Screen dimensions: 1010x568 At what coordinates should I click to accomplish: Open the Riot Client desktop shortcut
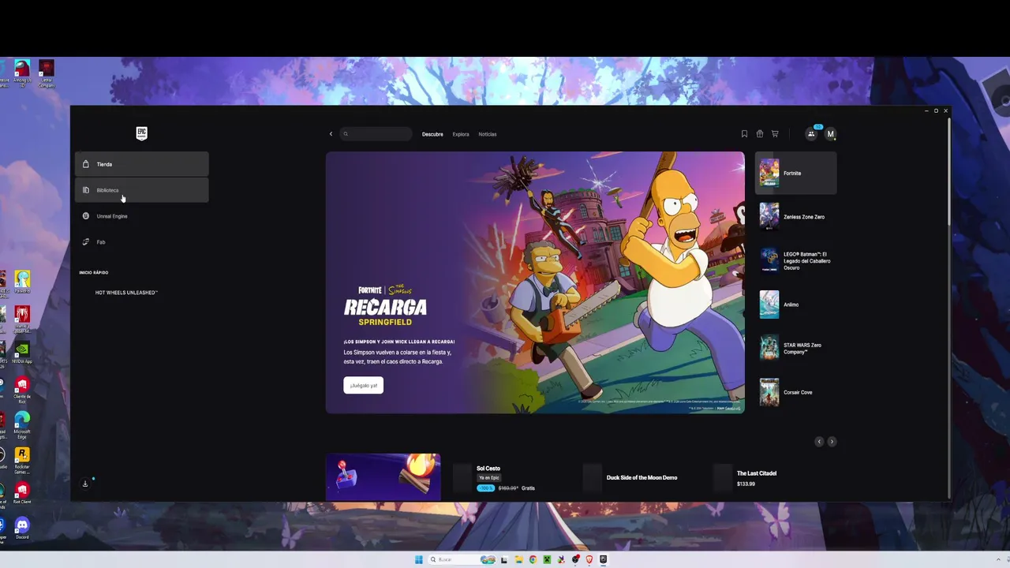pos(22,493)
